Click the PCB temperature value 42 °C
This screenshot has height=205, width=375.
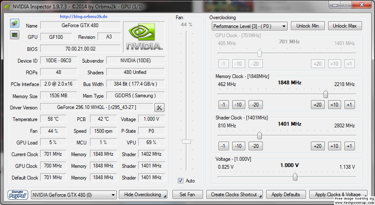pos(103,119)
